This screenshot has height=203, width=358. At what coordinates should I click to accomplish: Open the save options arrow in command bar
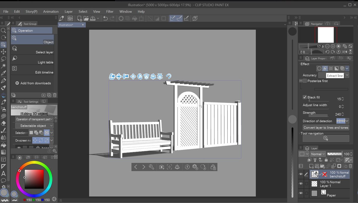98,19
